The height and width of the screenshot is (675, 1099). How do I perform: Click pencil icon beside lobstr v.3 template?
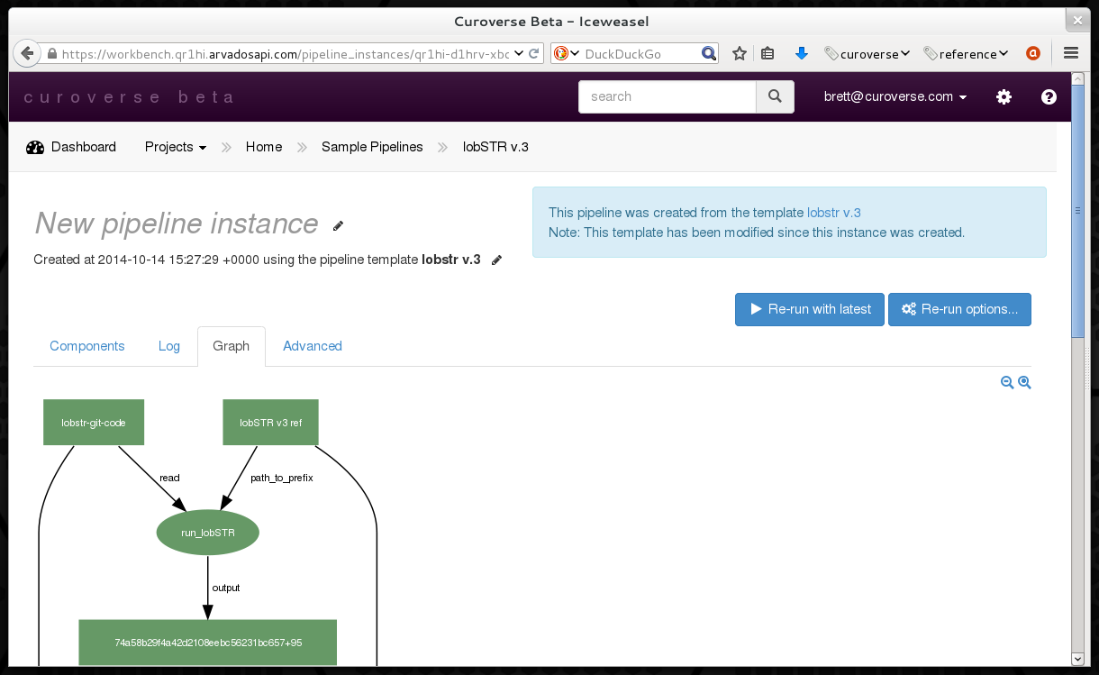tap(496, 260)
